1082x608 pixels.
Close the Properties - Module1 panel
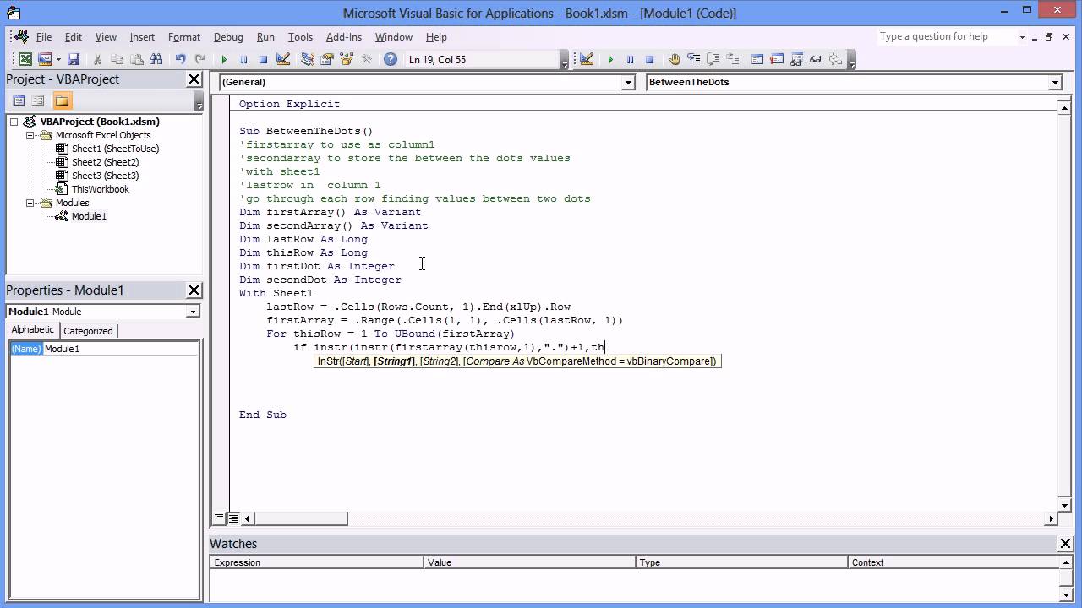click(x=194, y=290)
